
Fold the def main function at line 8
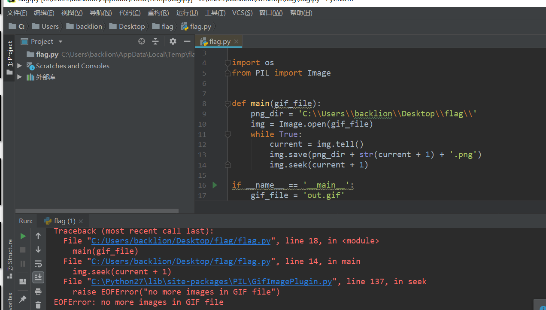(228, 103)
